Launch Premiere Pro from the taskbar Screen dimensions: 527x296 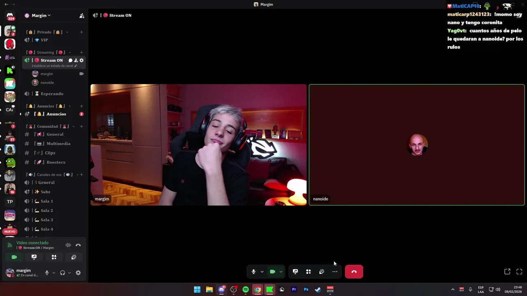(294, 290)
